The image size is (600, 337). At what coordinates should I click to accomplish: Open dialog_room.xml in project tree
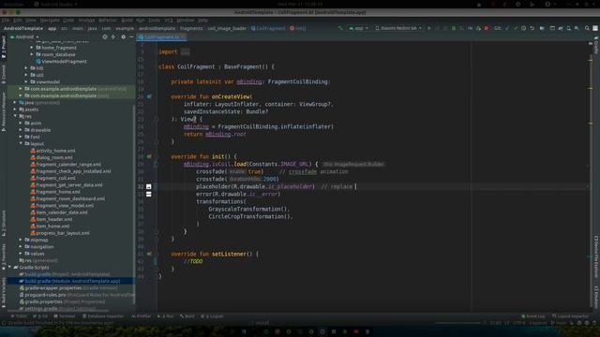(x=52, y=157)
